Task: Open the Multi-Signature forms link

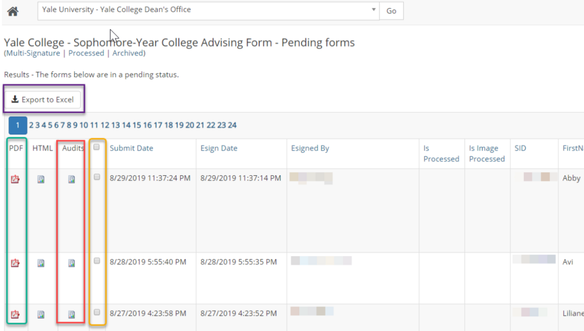Action: click(x=33, y=54)
